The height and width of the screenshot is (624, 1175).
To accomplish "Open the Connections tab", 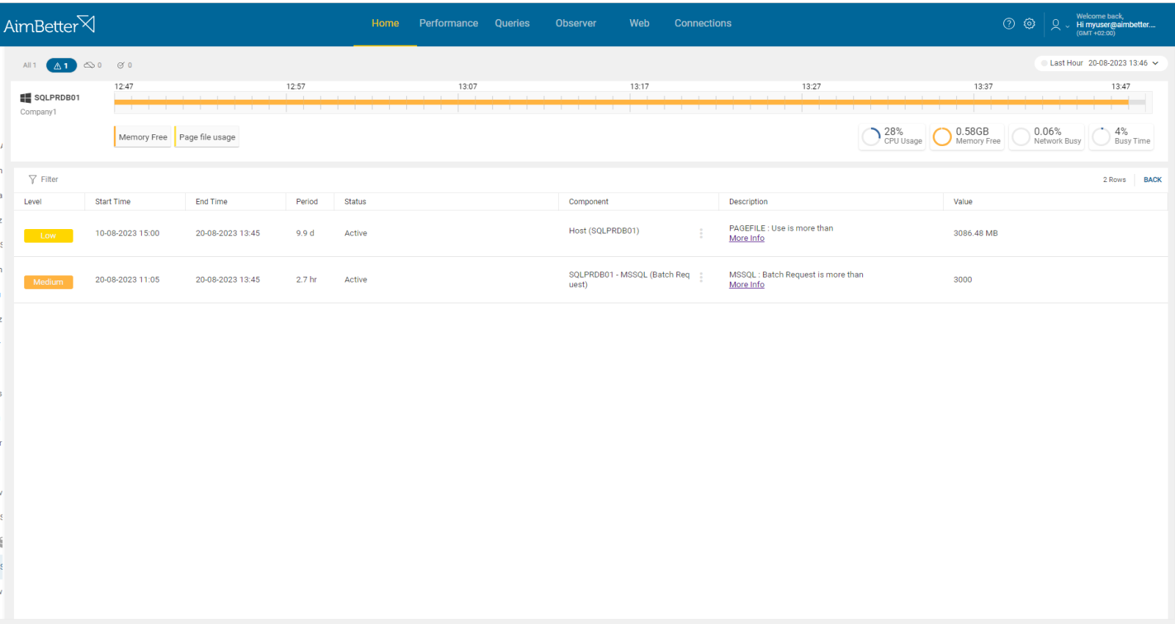I will coord(703,23).
